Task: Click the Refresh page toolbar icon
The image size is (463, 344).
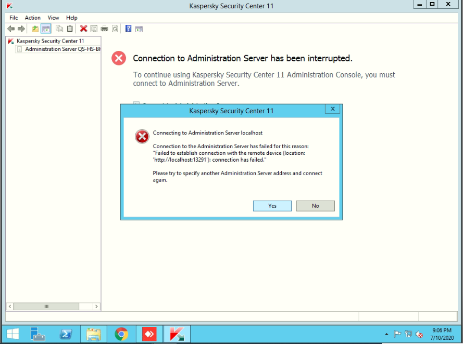Action: pyautogui.click(x=115, y=29)
